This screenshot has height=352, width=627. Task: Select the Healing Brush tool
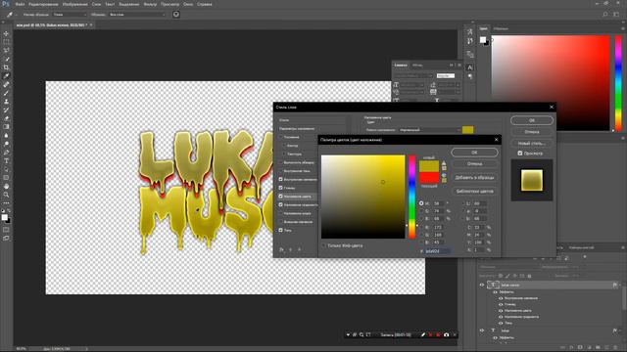coord(6,85)
